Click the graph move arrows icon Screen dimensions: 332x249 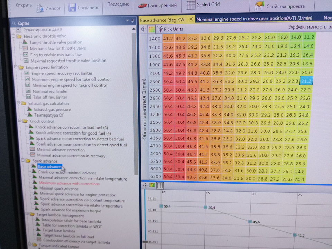(x=145, y=185)
